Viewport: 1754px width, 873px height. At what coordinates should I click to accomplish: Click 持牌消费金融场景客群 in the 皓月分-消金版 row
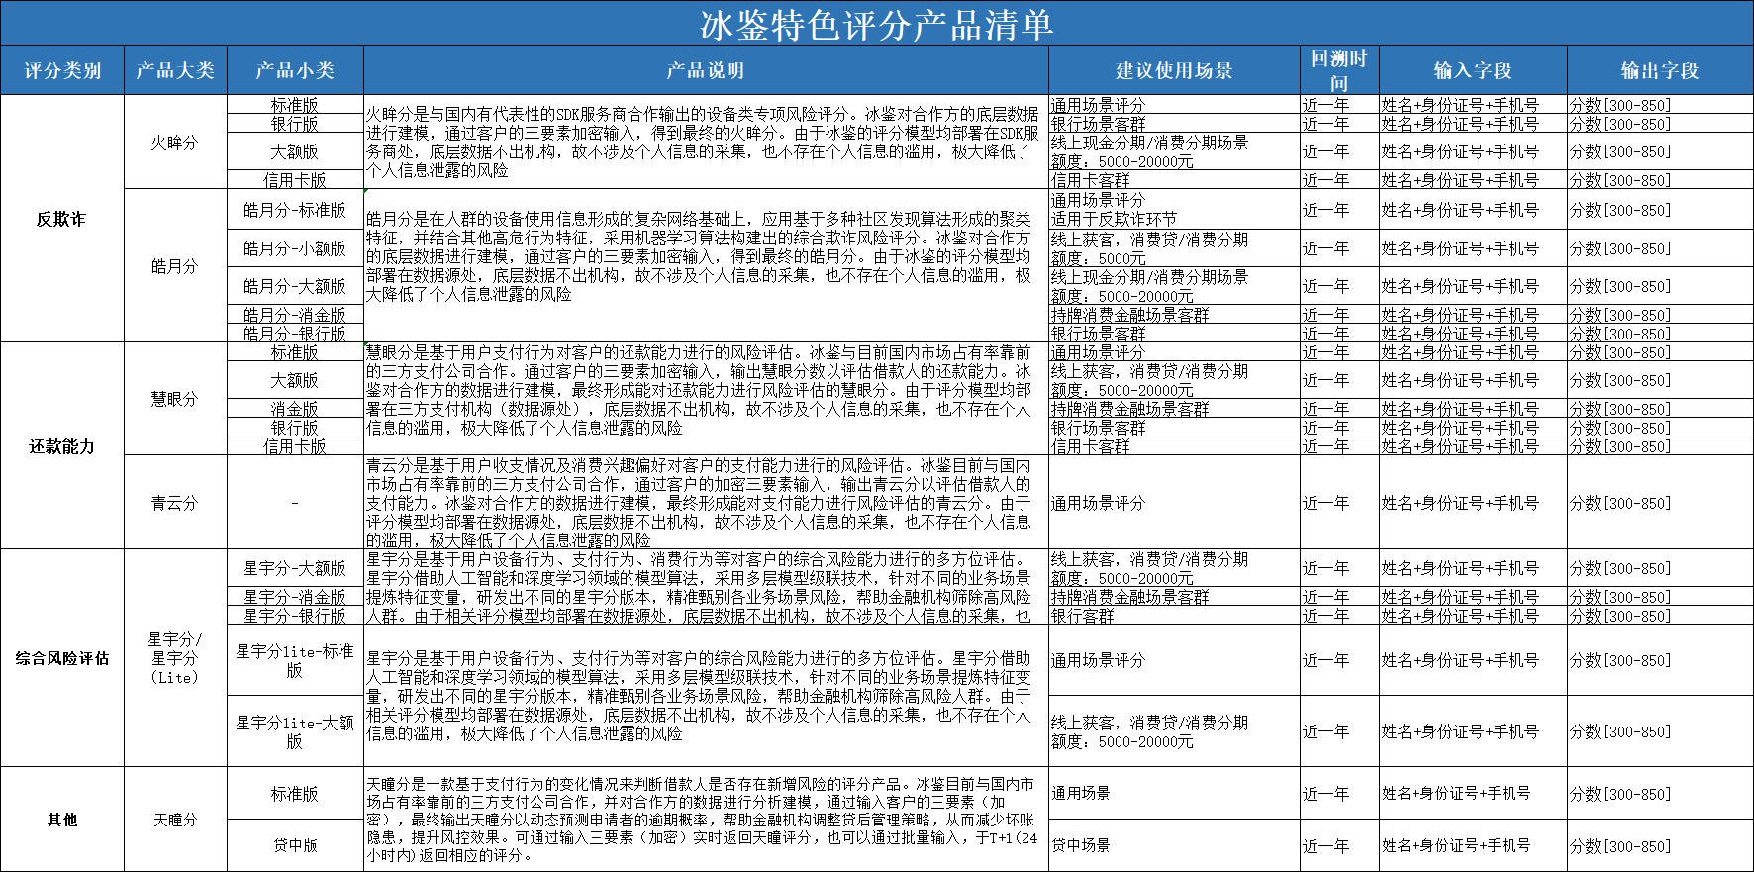tap(1174, 315)
